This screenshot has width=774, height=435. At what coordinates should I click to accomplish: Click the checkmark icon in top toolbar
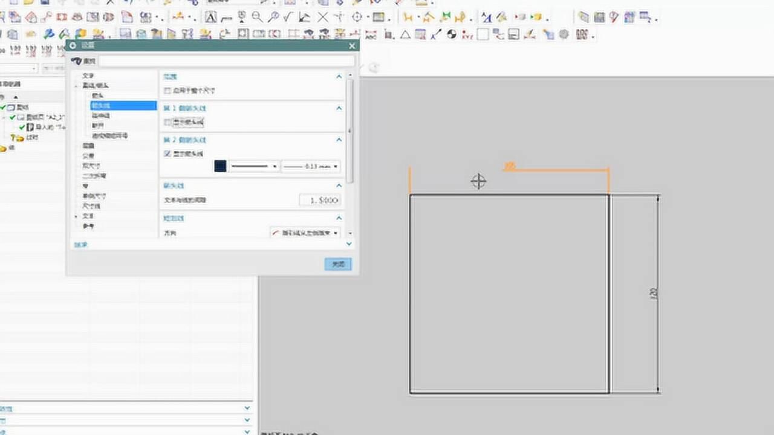click(289, 18)
